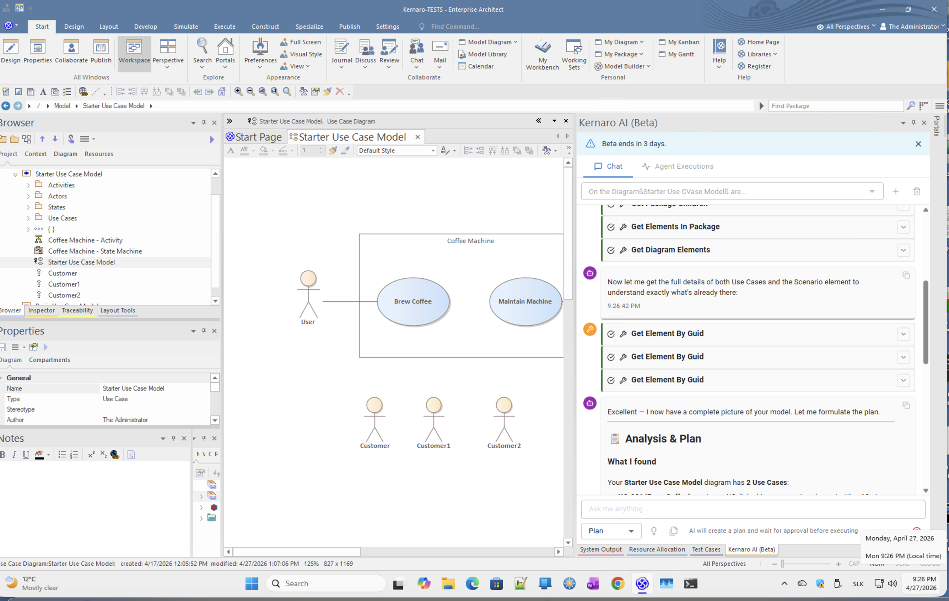
Task: Open the Journal collaboration tool
Action: coord(341,54)
